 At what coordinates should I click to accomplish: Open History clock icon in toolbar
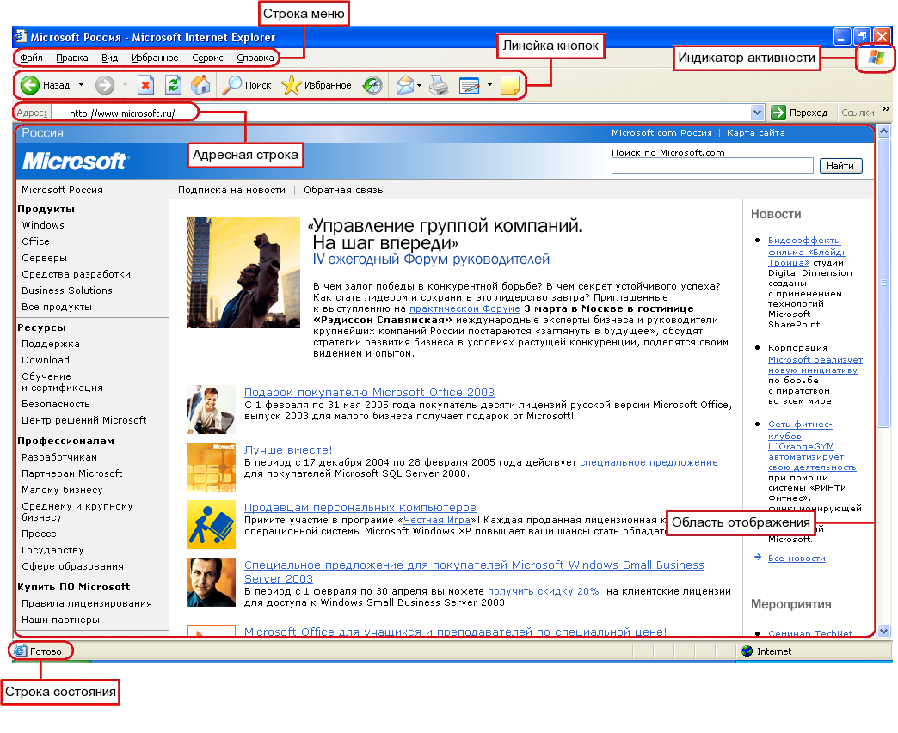pyautogui.click(x=372, y=85)
